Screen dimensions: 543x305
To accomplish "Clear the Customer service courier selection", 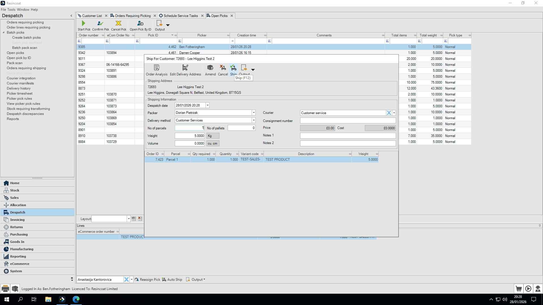I will pyautogui.click(x=389, y=113).
